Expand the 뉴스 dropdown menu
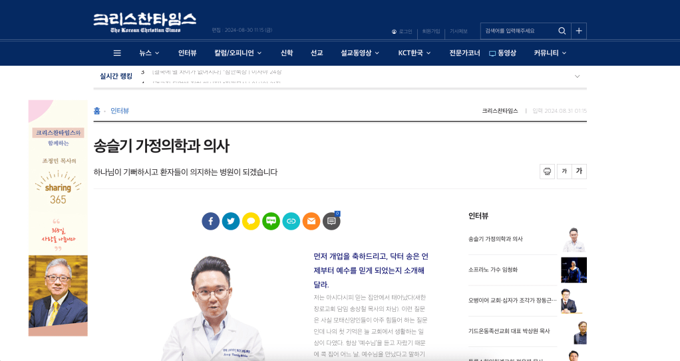 tap(149, 53)
